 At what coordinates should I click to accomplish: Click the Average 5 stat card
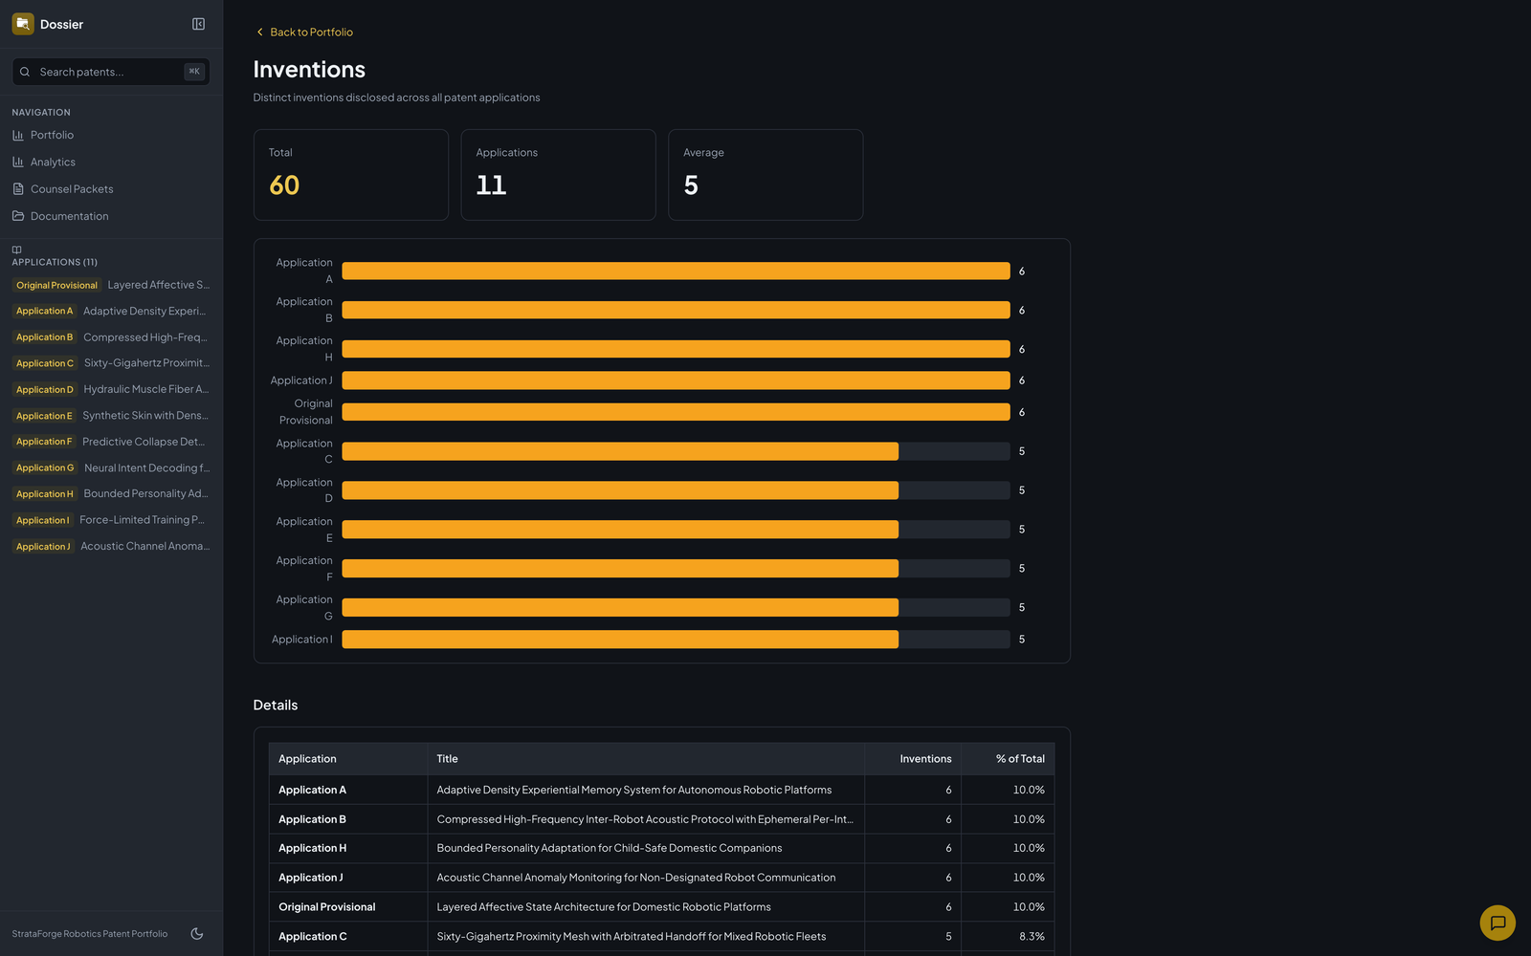point(765,175)
